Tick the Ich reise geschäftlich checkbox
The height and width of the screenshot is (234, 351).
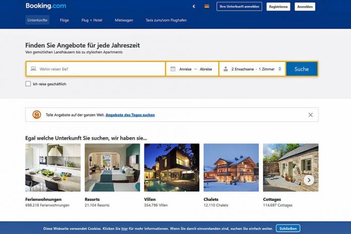click(28, 84)
